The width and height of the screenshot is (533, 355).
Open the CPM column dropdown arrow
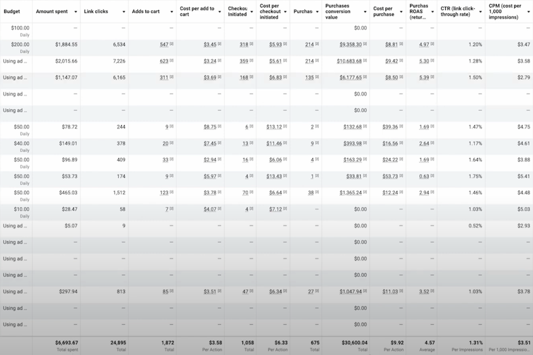pos(528,12)
